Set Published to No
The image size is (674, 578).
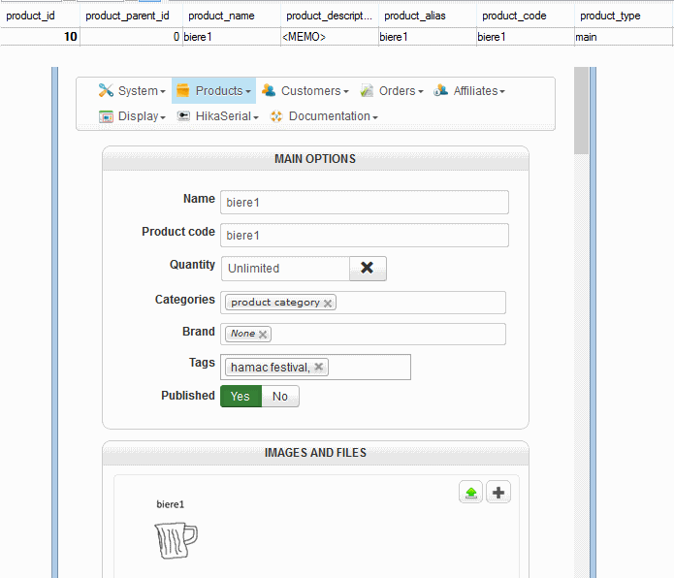click(x=280, y=397)
